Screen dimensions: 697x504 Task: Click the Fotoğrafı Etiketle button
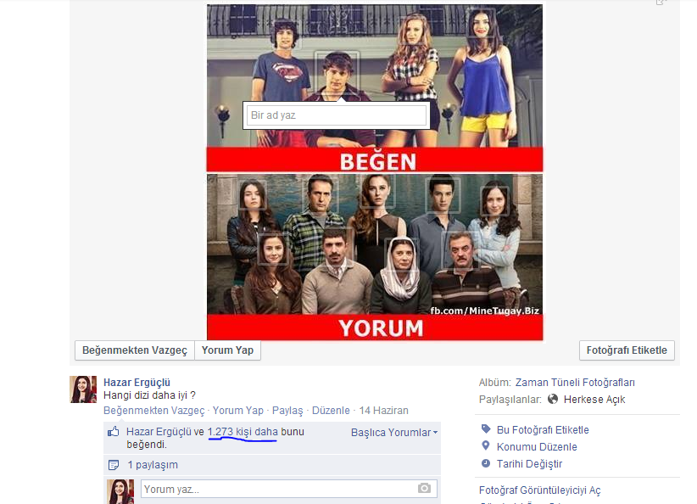(x=627, y=350)
